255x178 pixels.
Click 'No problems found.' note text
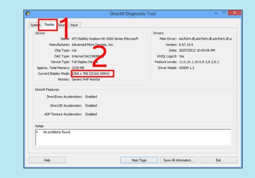(x=57, y=132)
